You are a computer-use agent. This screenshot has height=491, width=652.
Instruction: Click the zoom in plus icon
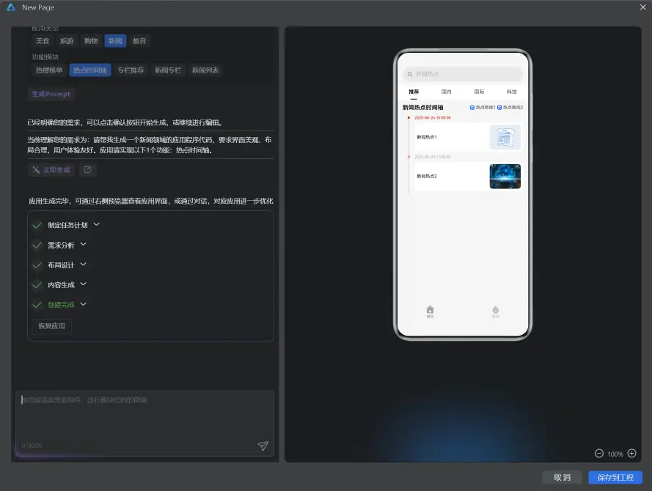point(633,454)
